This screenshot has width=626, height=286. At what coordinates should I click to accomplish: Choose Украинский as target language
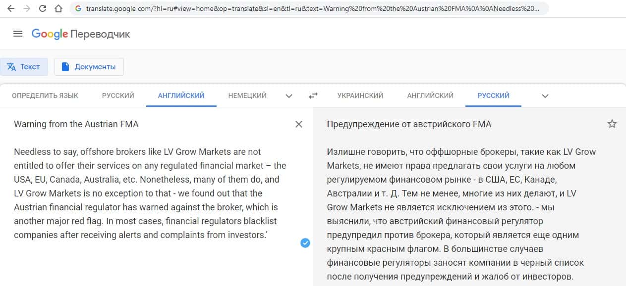point(360,95)
